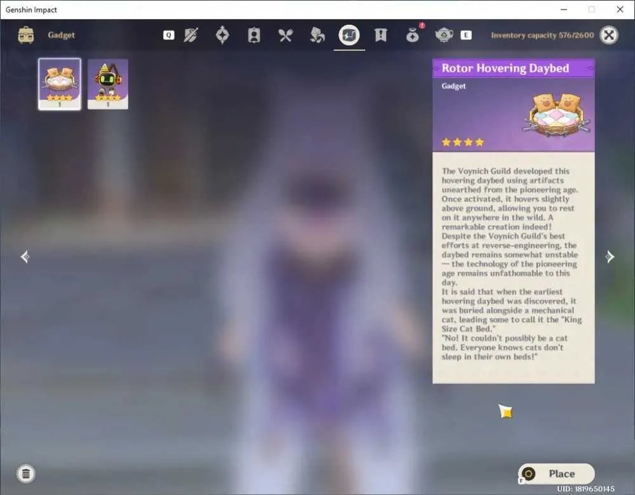Close the Genshin Impact window
The image size is (635, 495).
620,10
